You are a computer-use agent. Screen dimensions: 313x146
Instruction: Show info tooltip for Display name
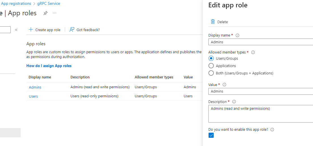tap(237, 35)
